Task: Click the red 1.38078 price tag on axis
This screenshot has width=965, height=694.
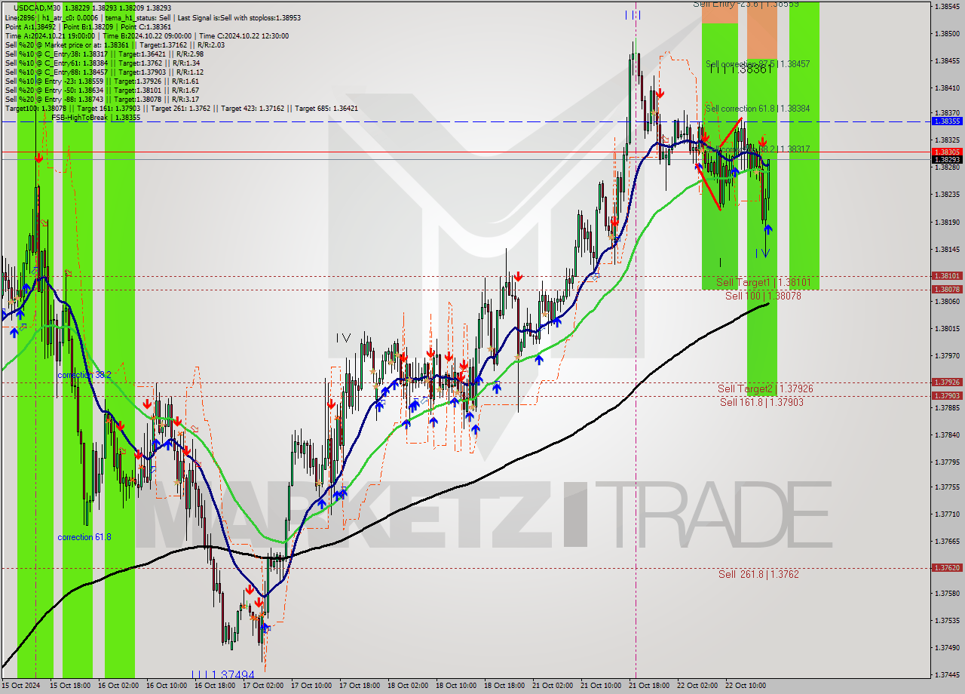Action: point(947,290)
